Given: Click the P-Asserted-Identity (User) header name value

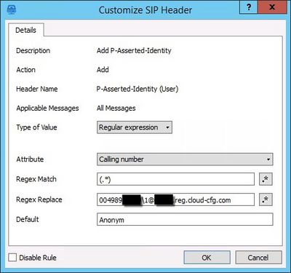Looking at the screenshot, I should pos(137,89).
